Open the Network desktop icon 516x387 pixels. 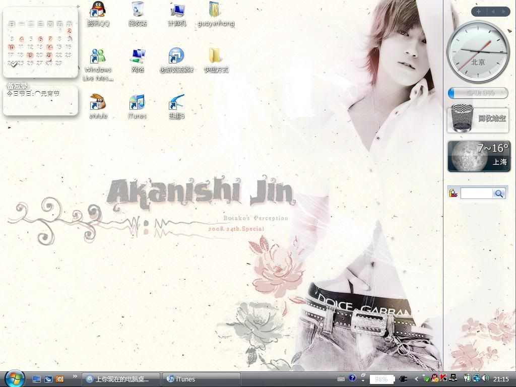[138, 56]
